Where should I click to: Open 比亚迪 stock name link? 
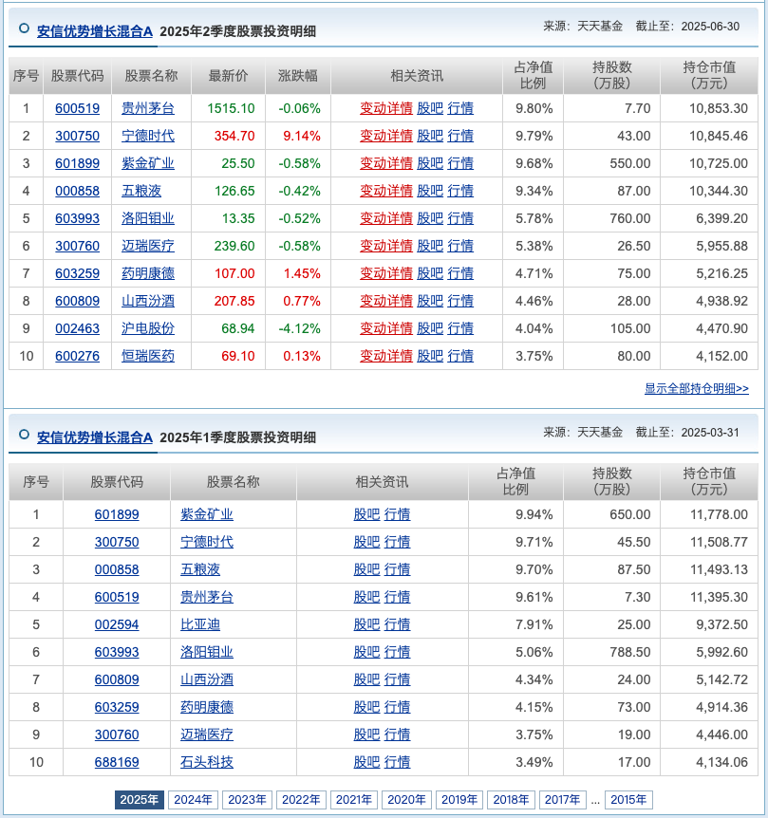[x=200, y=624]
